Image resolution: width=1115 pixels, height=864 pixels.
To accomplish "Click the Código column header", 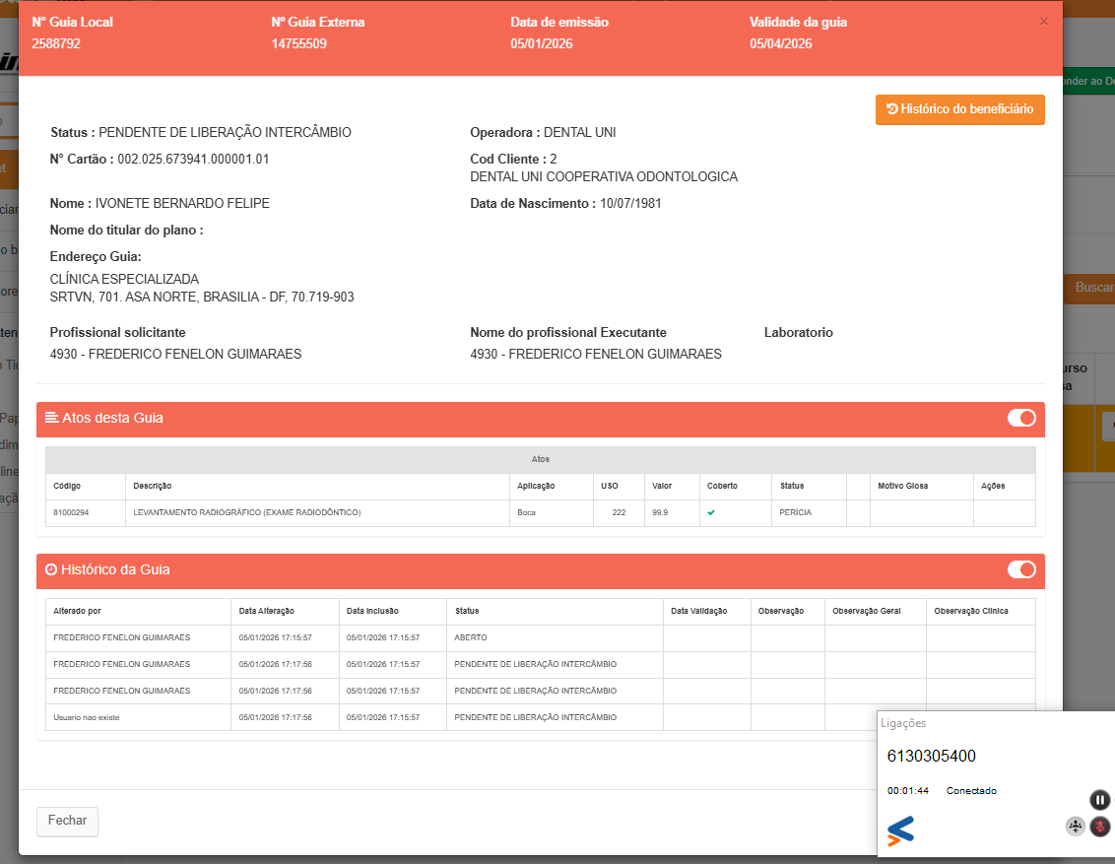I will (x=68, y=486).
